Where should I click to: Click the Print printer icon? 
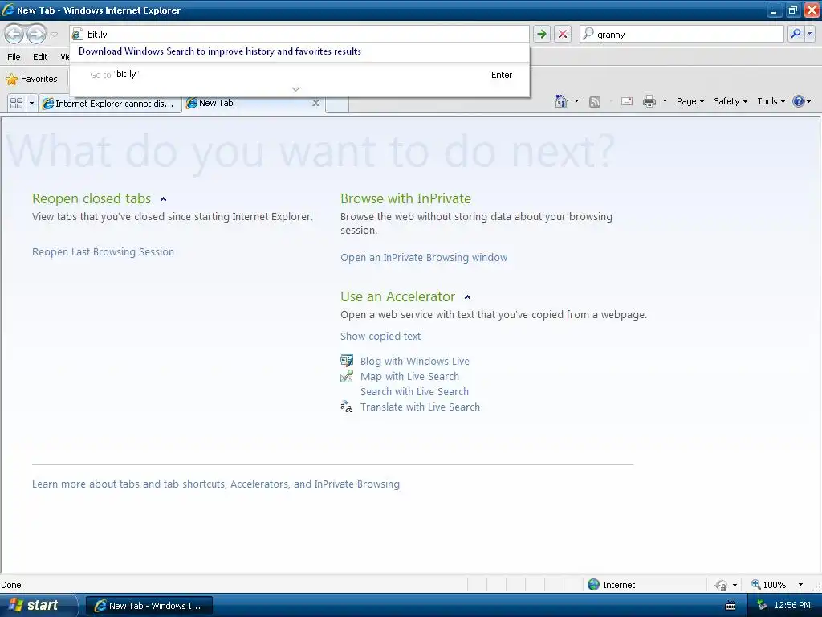click(649, 101)
